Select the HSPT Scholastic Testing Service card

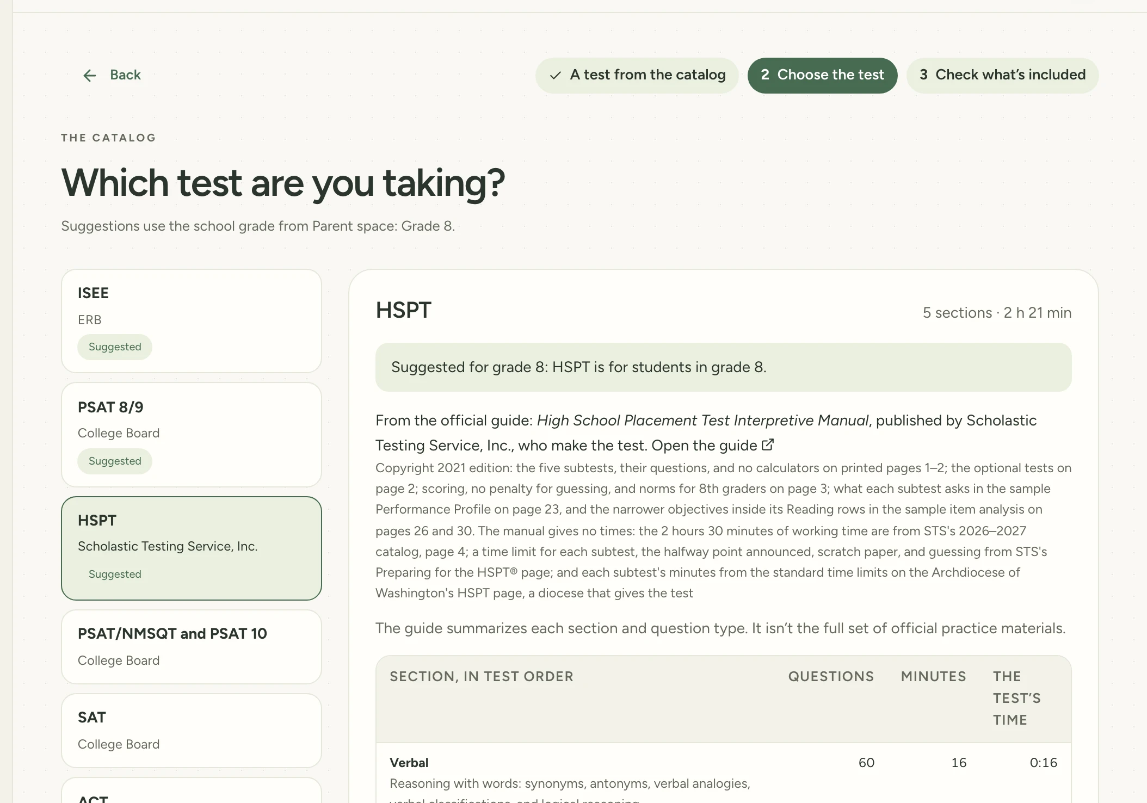192,548
